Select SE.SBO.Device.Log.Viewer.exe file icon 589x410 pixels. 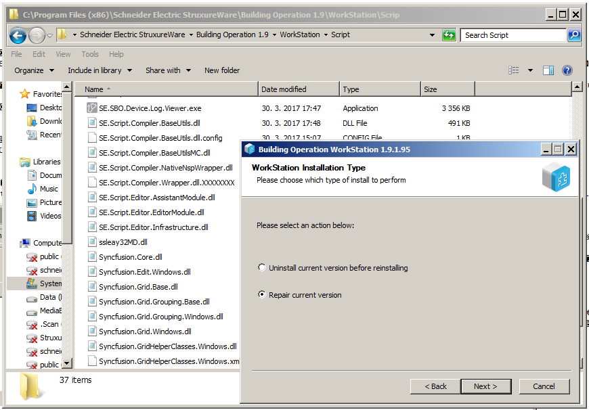coord(92,108)
